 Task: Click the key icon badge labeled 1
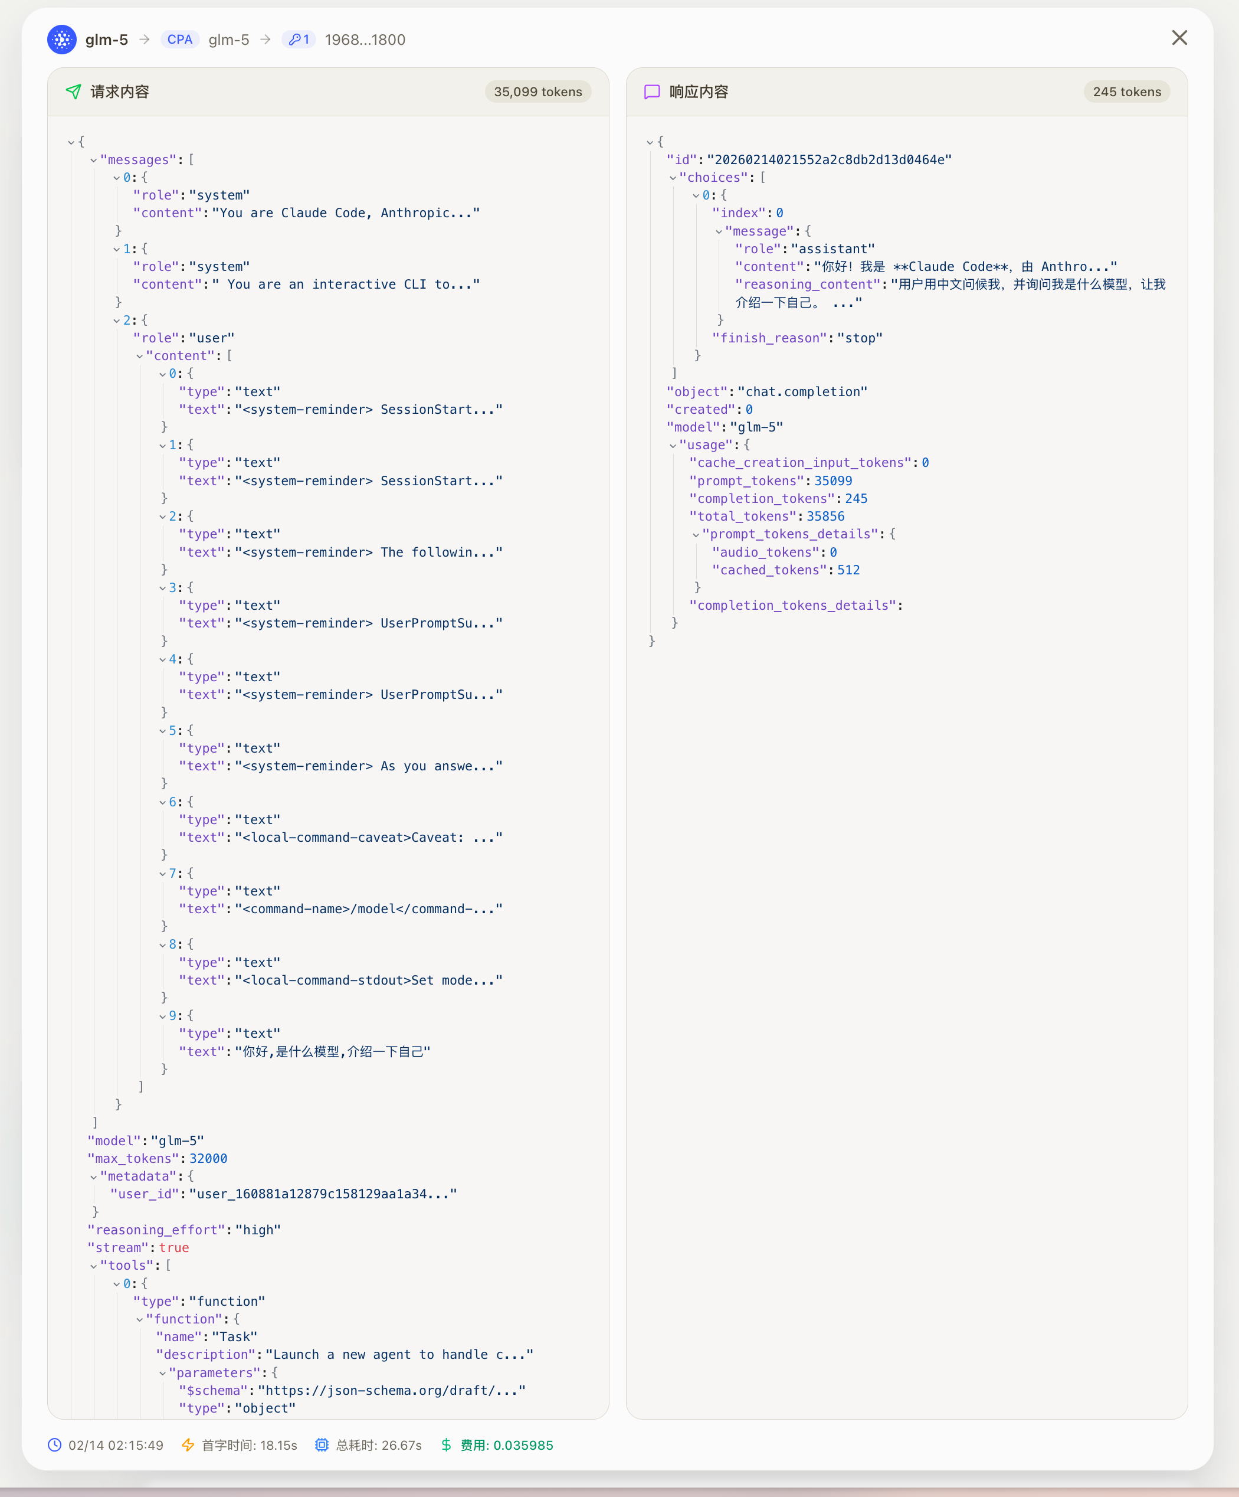[x=299, y=39]
